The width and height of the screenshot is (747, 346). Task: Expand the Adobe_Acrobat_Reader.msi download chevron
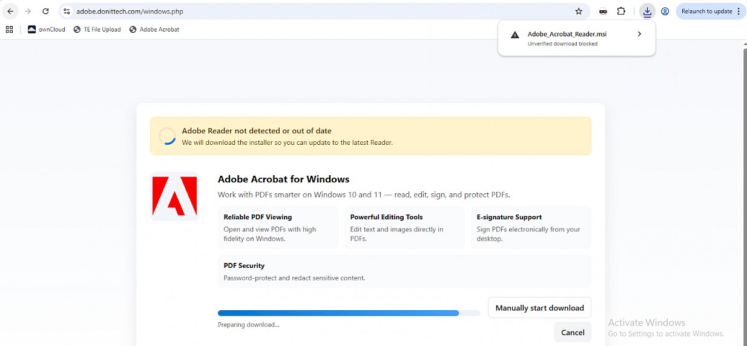pos(639,35)
